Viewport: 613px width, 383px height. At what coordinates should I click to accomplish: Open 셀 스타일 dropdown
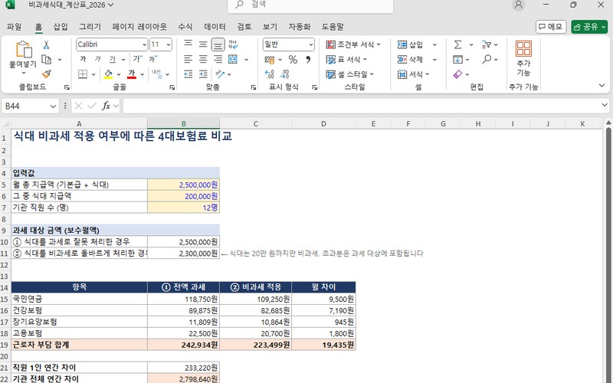click(350, 74)
